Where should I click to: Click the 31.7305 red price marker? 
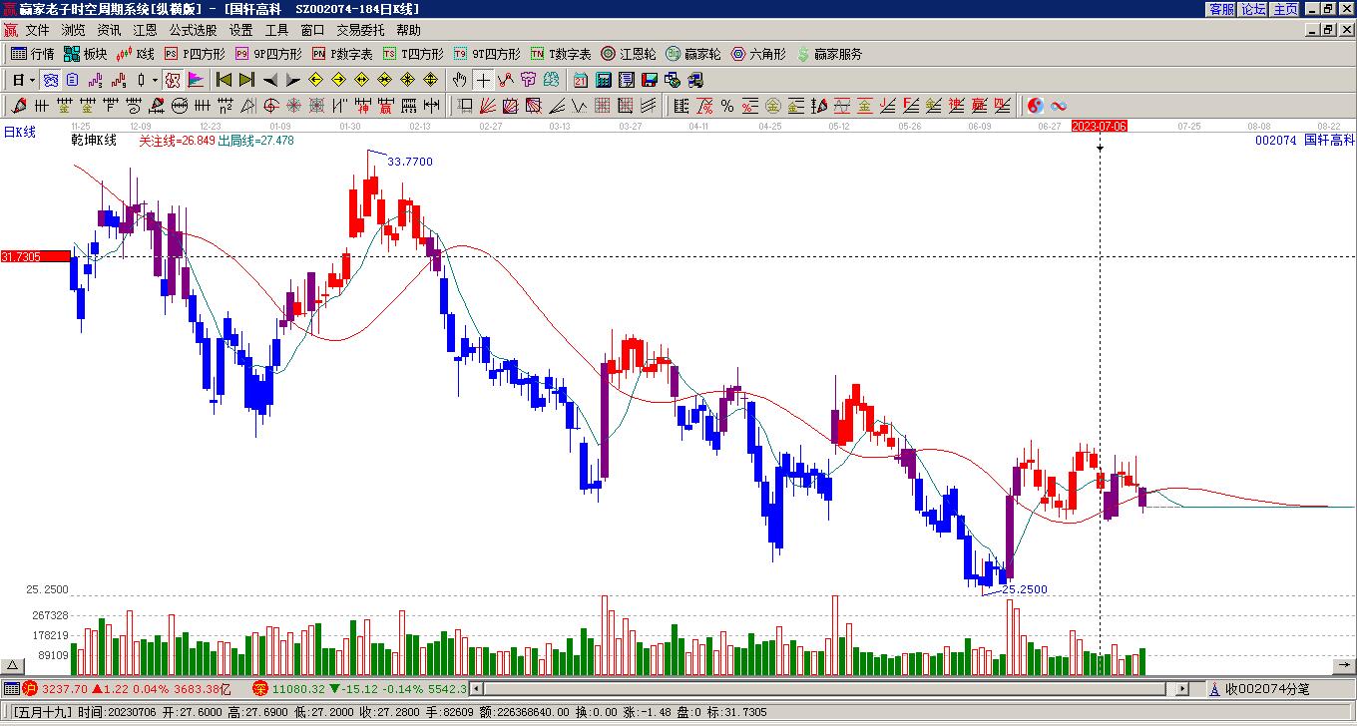(35, 256)
